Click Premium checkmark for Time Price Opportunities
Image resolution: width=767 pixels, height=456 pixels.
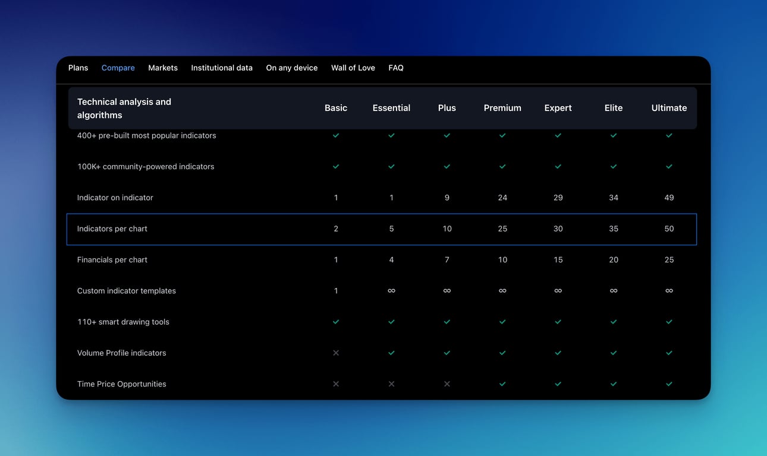click(502, 384)
